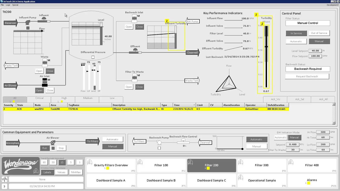Open the trend tag selector showing None
This screenshot has height=191, width=340.
click(45, 179)
